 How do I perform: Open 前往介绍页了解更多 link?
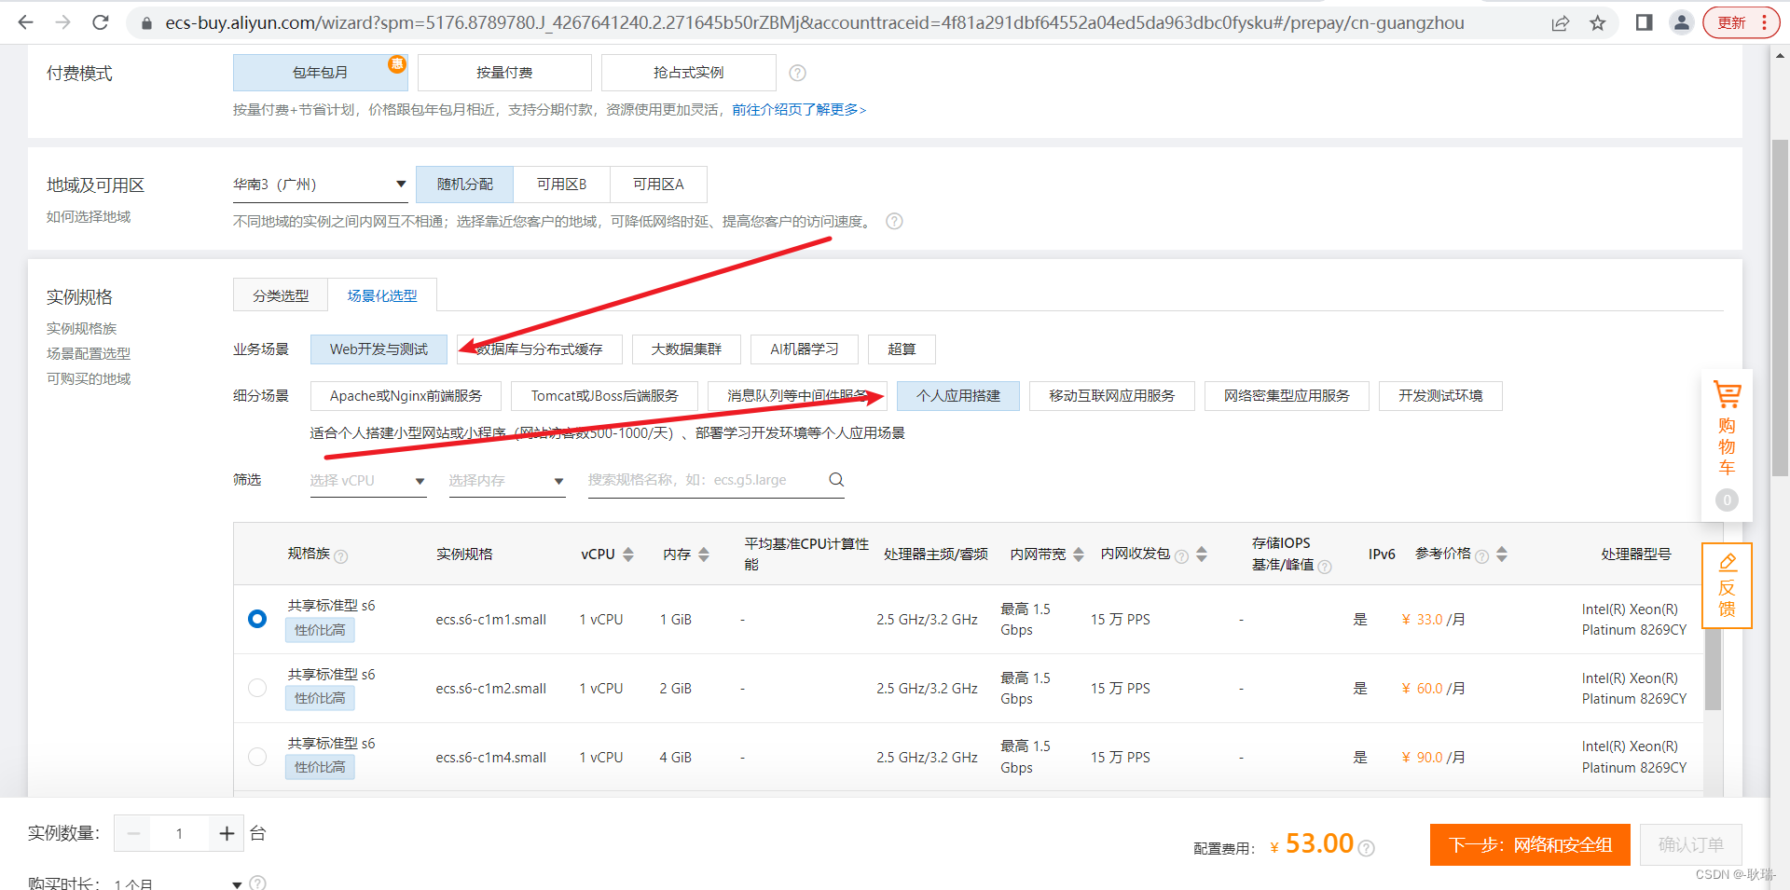[799, 110]
